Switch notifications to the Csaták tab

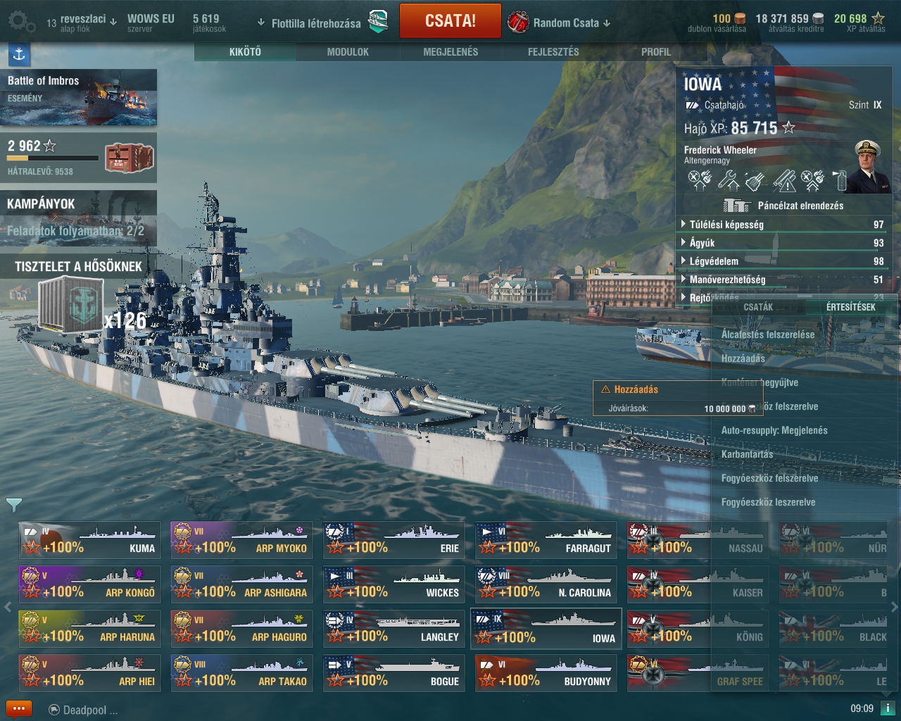pos(758,307)
